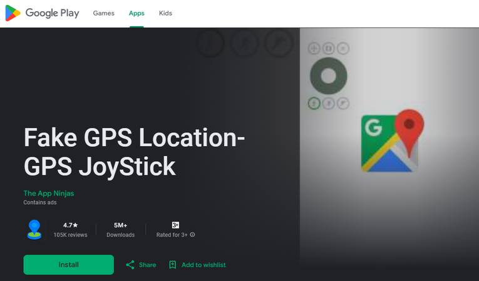Viewport: 479px width, 281px height.
Task: Click the 5M+ Downloads stat
Action: 120,230
